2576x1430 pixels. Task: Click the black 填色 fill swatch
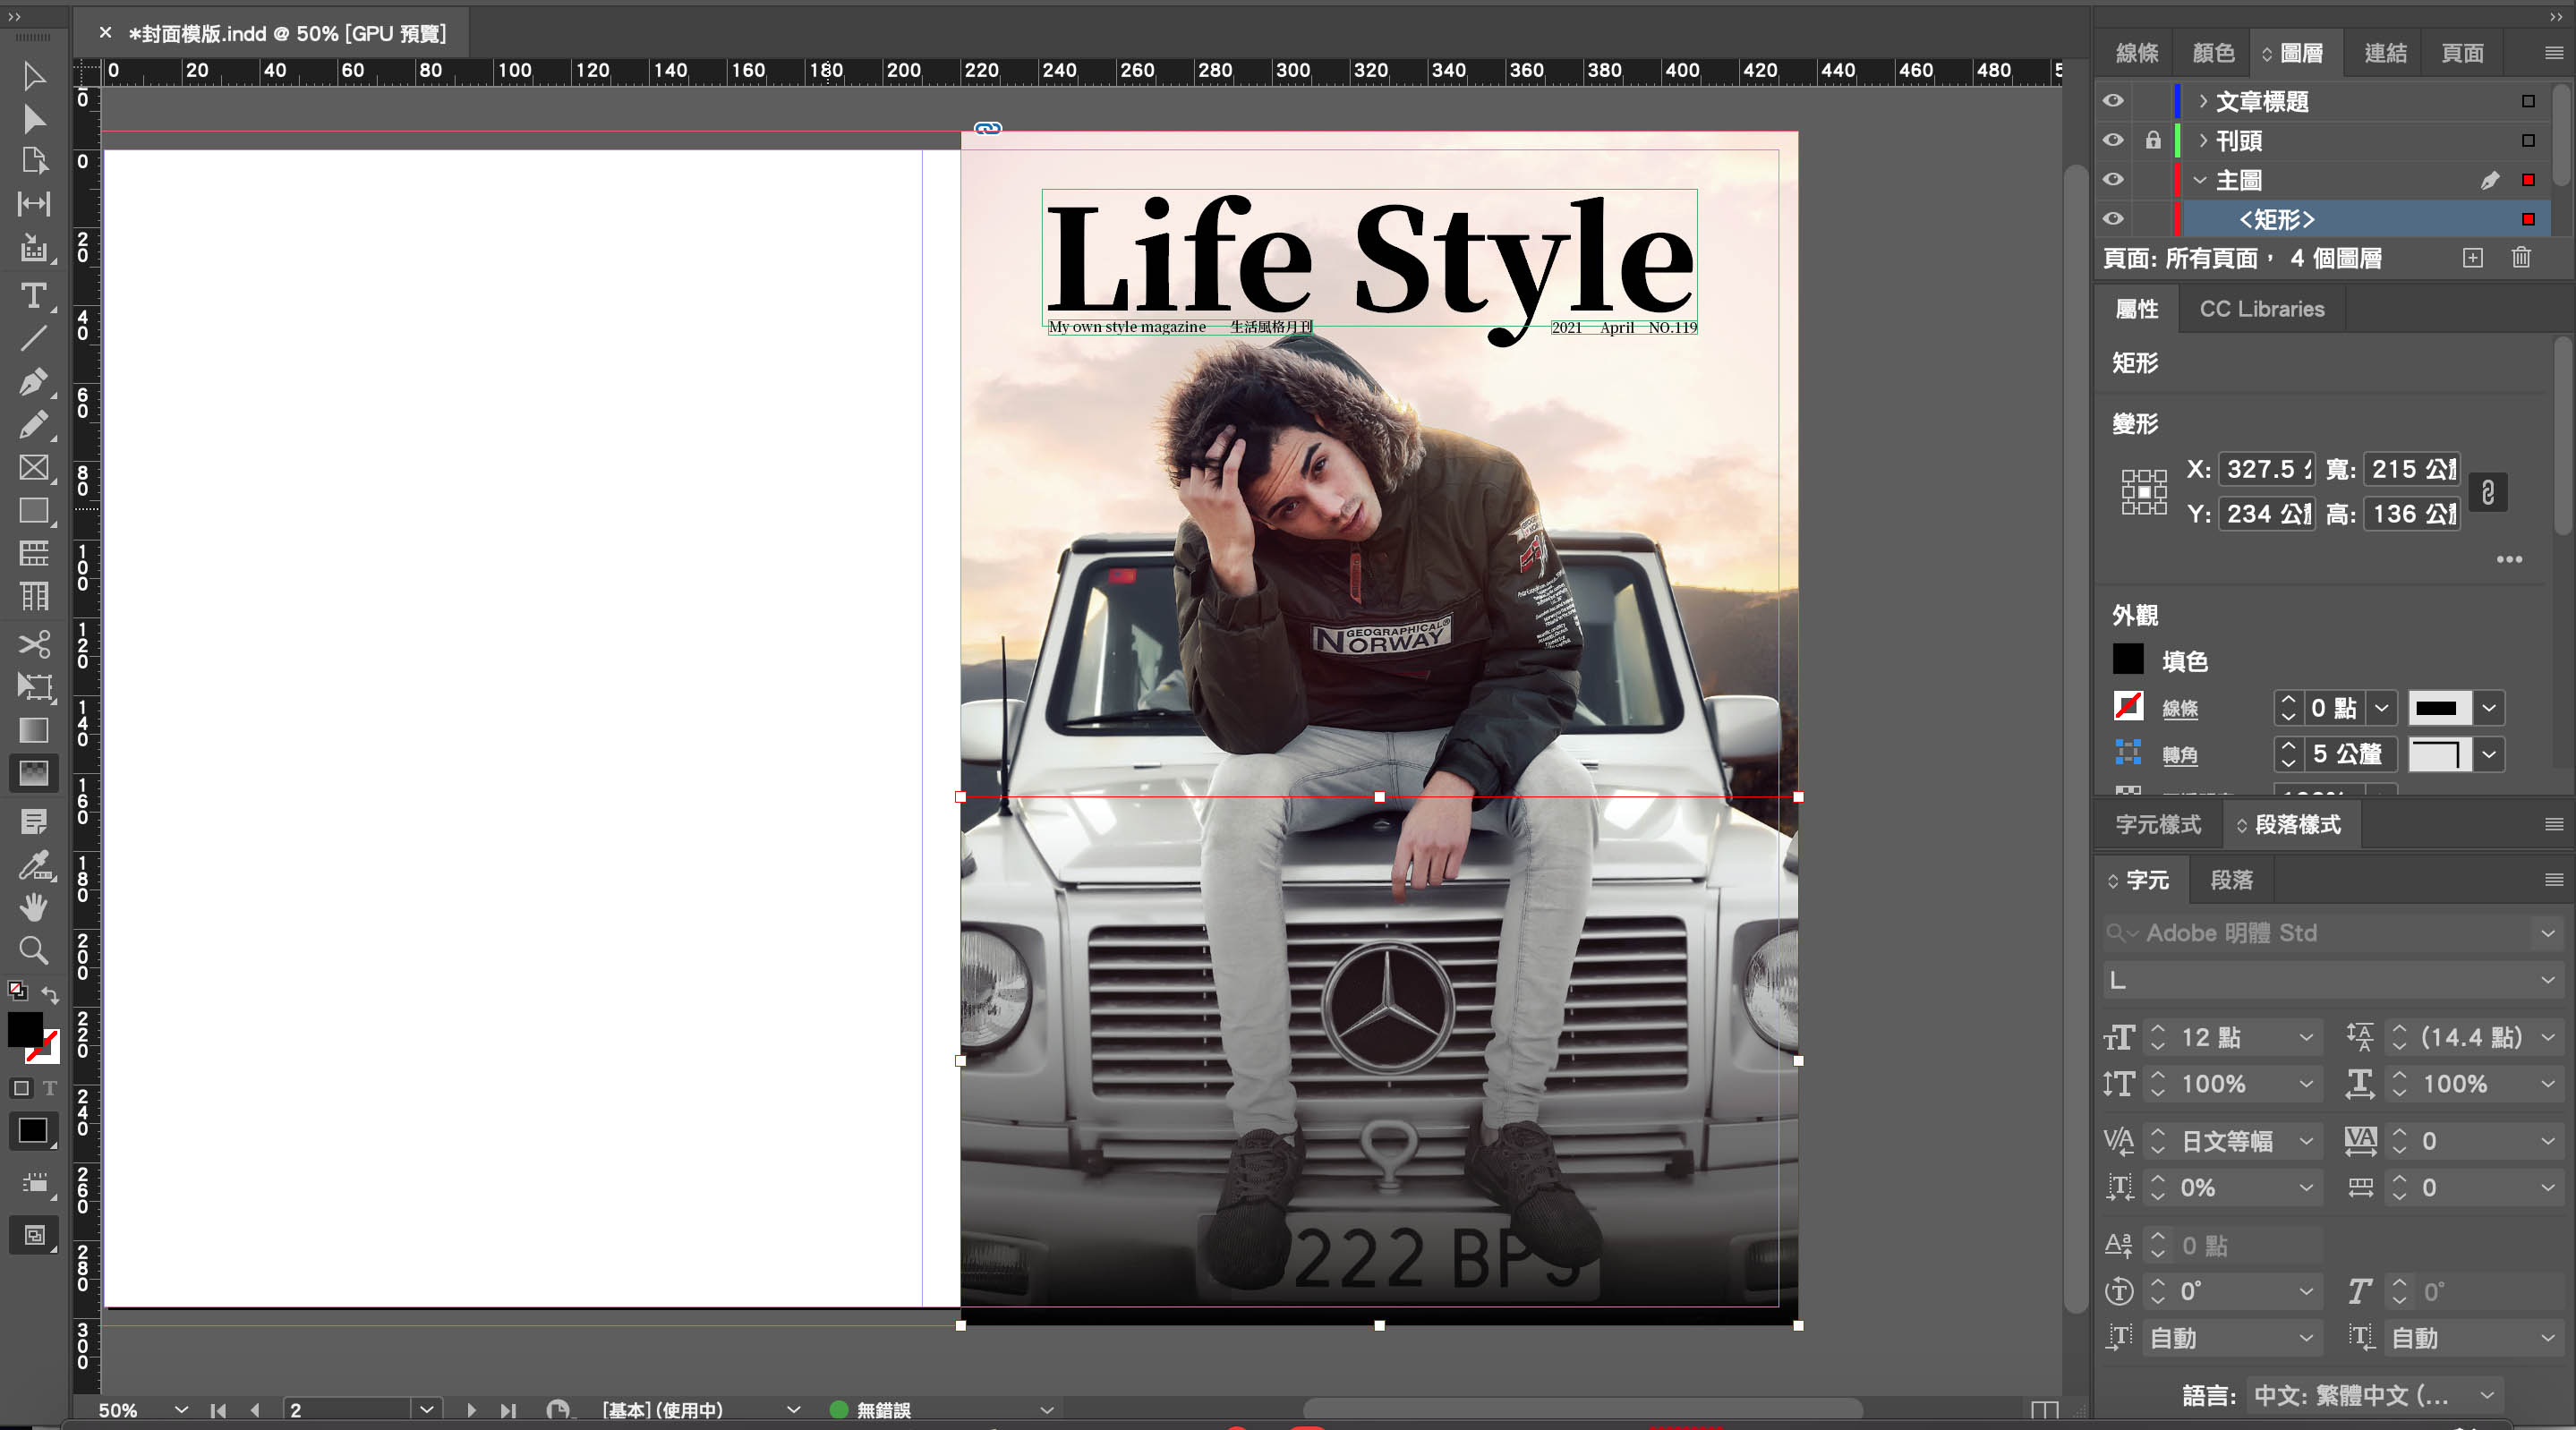coord(2127,660)
